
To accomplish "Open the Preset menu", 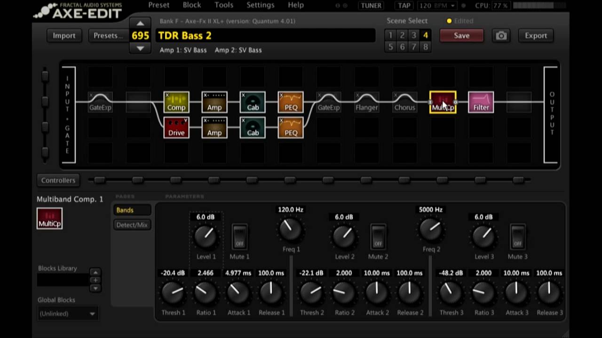I will click(159, 5).
